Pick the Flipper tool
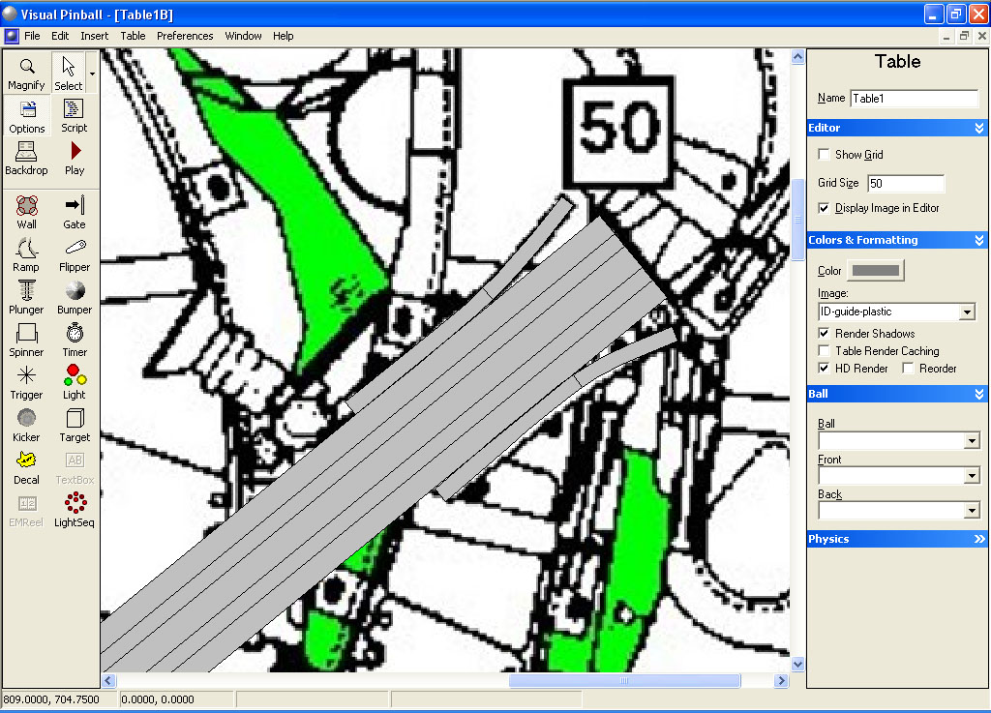This screenshot has width=991, height=713. click(75, 254)
